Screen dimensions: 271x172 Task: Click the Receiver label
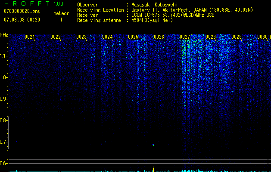click(x=87, y=15)
